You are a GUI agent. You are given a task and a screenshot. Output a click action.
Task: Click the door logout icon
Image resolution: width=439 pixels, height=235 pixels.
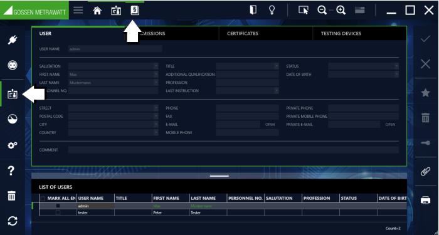coord(253,10)
